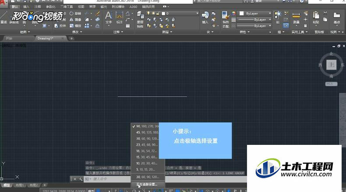Open tracking settings (正在追踪设置...)

click(148, 184)
